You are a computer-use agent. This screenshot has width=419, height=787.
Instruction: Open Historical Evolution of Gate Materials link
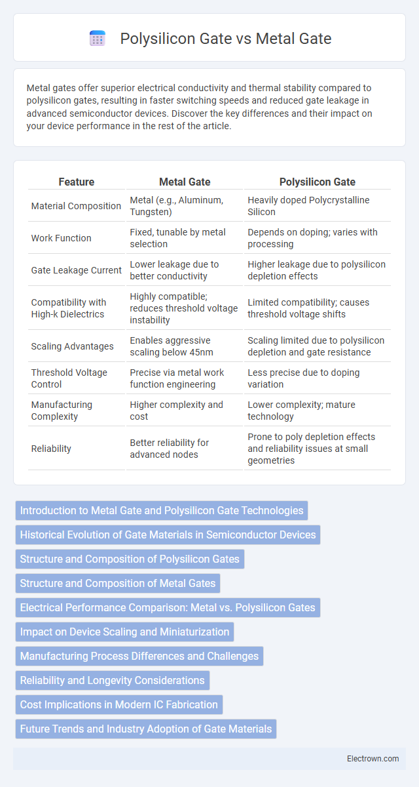[x=168, y=535]
